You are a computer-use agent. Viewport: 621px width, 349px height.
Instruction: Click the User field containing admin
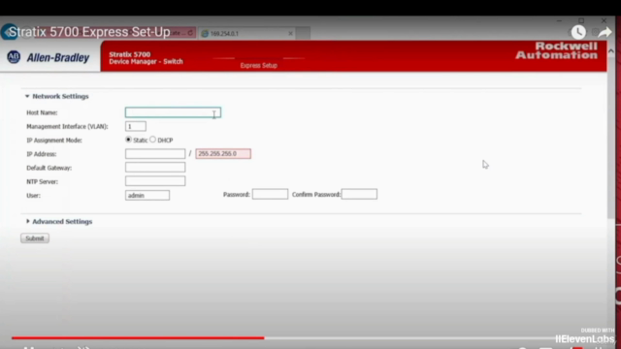147,195
